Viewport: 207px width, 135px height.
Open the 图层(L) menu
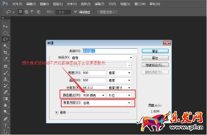click(x=58, y=4)
